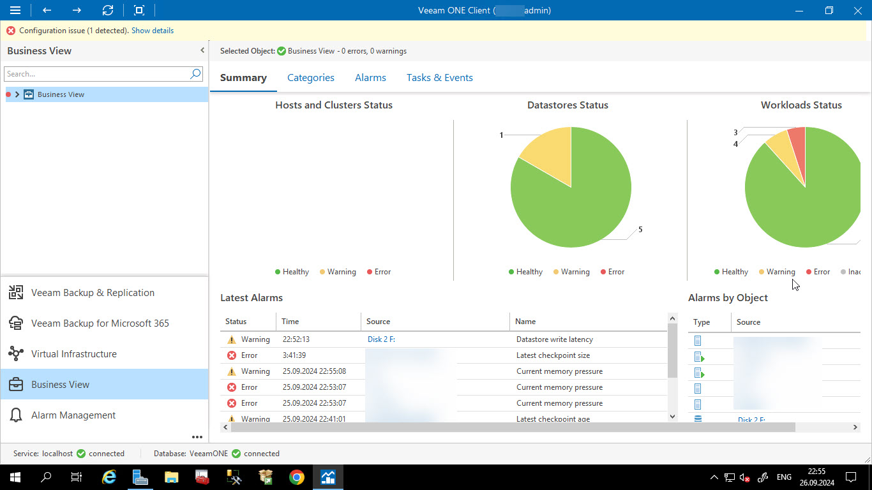Click the magnifier icon in search box
Screen dimensions: 872x490
(195, 74)
